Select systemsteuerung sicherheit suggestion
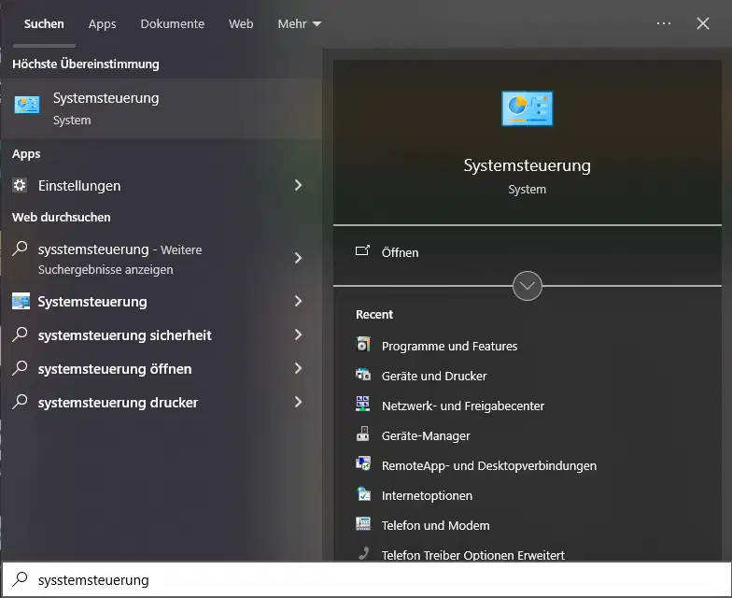The width and height of the screenshot is (732, 598). [x=125, y=335]
